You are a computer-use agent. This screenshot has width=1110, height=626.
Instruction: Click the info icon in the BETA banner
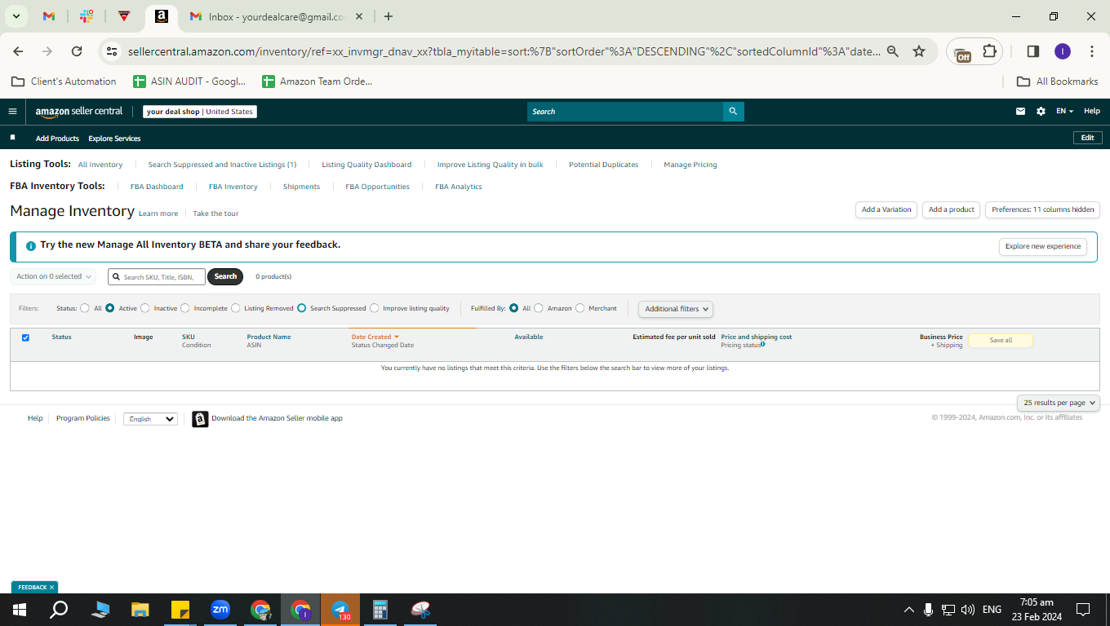pos(31,245)
